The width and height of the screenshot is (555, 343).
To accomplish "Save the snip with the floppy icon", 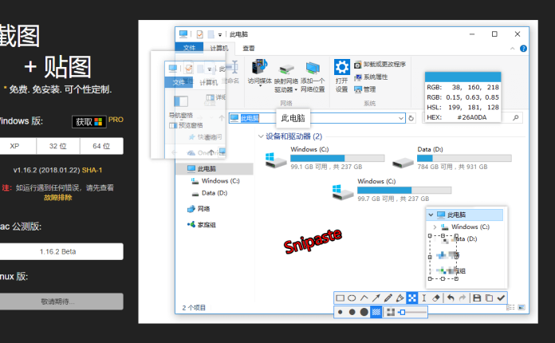I will click(477, 298).
